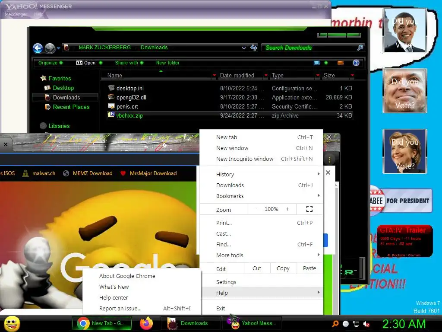Viewport: 442px width, 332px height.
Task: Decrease zoom with the minus button
Action: pyautogui.click(x=256, y=209)
